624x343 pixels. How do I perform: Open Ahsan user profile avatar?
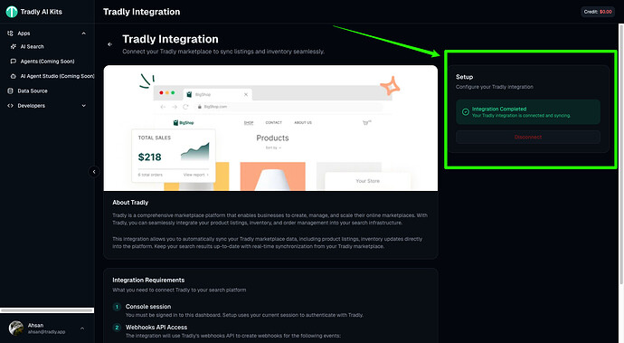pyautogui.click(x=16, y=329)
